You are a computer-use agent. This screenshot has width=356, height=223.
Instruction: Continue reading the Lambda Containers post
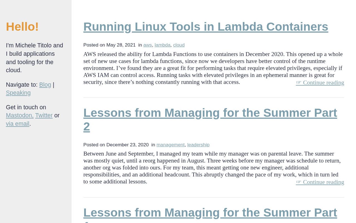click(x=320, y=83)
